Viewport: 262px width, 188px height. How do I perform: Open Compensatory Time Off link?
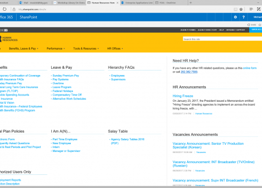[67, 95]
